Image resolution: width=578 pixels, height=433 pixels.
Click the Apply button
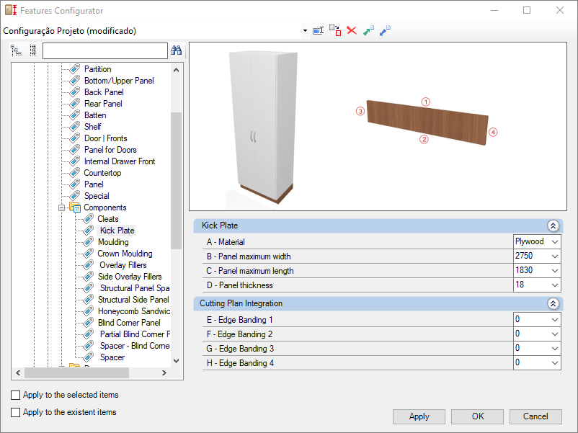click(x=419, y=416)
